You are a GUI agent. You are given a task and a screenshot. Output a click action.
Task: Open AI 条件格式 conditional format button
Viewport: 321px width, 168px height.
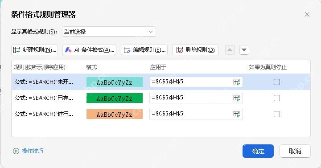tap(90, 50)
